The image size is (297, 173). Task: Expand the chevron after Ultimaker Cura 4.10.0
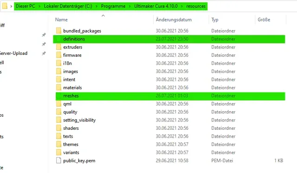coord(182,6)
